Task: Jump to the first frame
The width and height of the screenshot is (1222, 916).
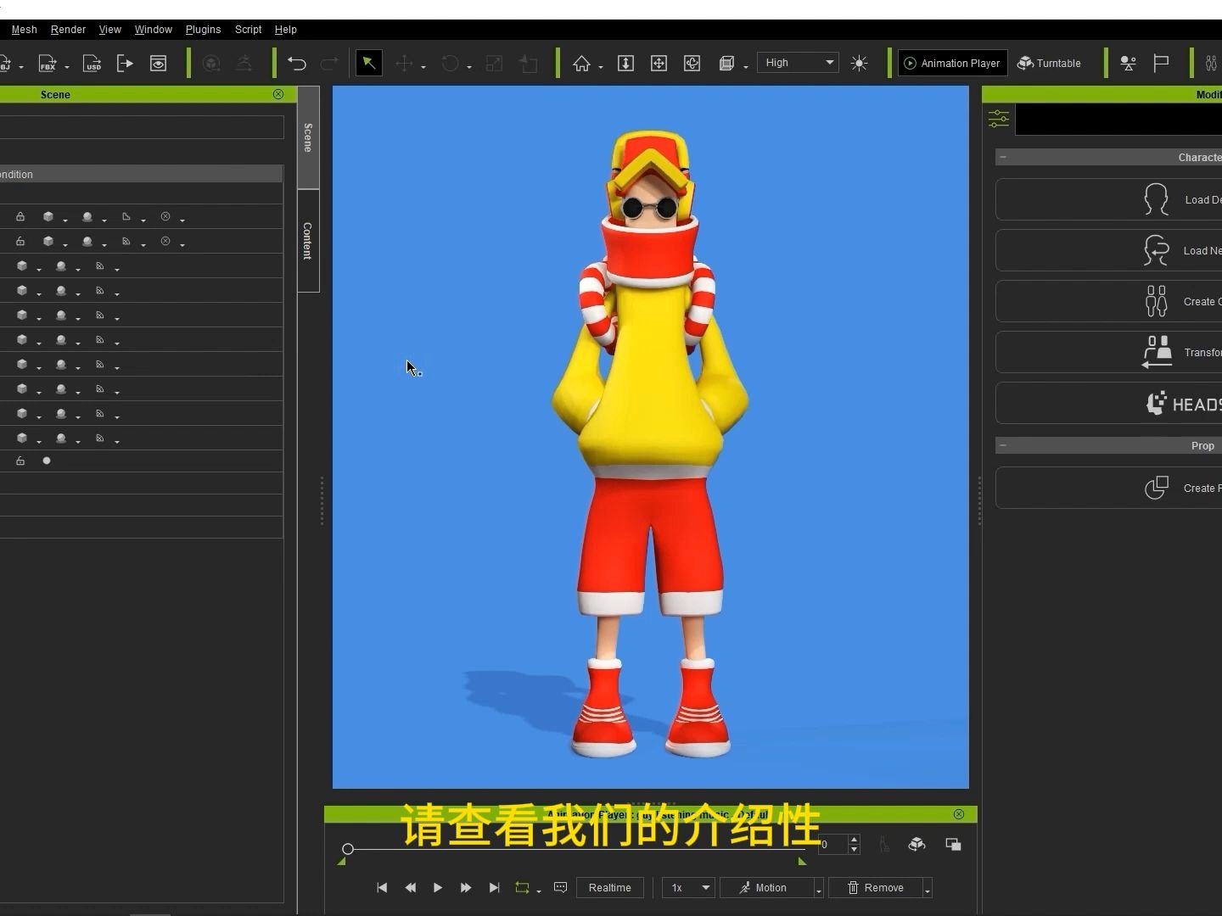Action: pos(382,887)
